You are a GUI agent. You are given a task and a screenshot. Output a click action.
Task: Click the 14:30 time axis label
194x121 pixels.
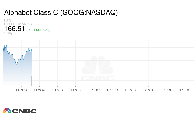coord(185,90)
